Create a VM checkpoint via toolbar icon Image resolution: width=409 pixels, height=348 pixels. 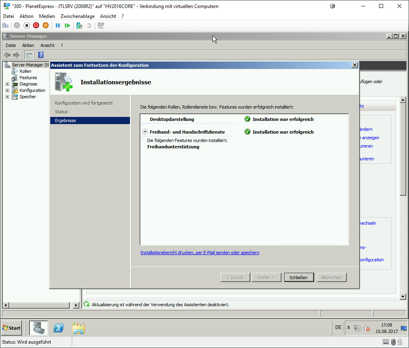[79, 25]
